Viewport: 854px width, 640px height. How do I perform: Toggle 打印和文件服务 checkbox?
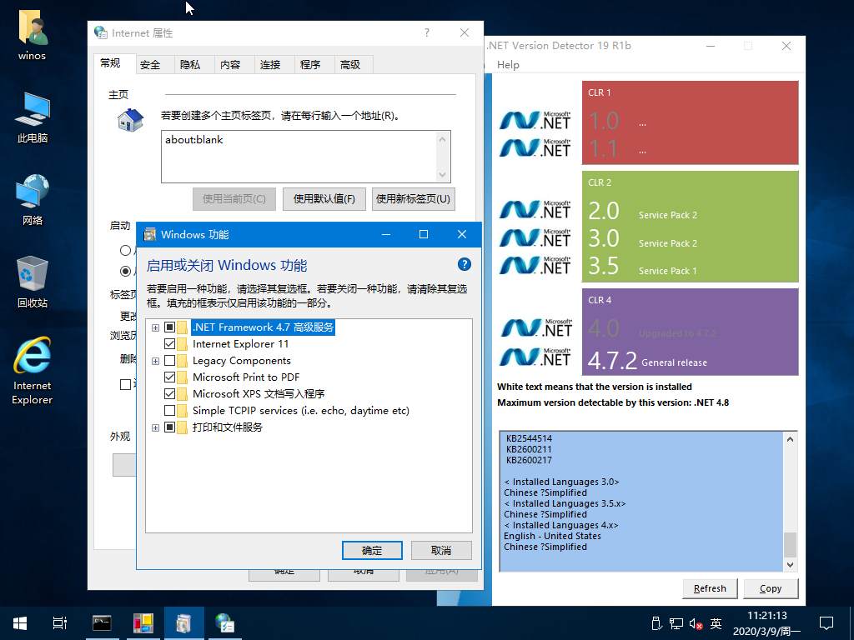pyautogui.click(x=169, y=427)
